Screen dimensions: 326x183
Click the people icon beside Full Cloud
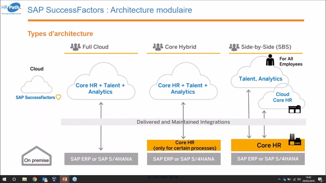(x=75, y=47)
